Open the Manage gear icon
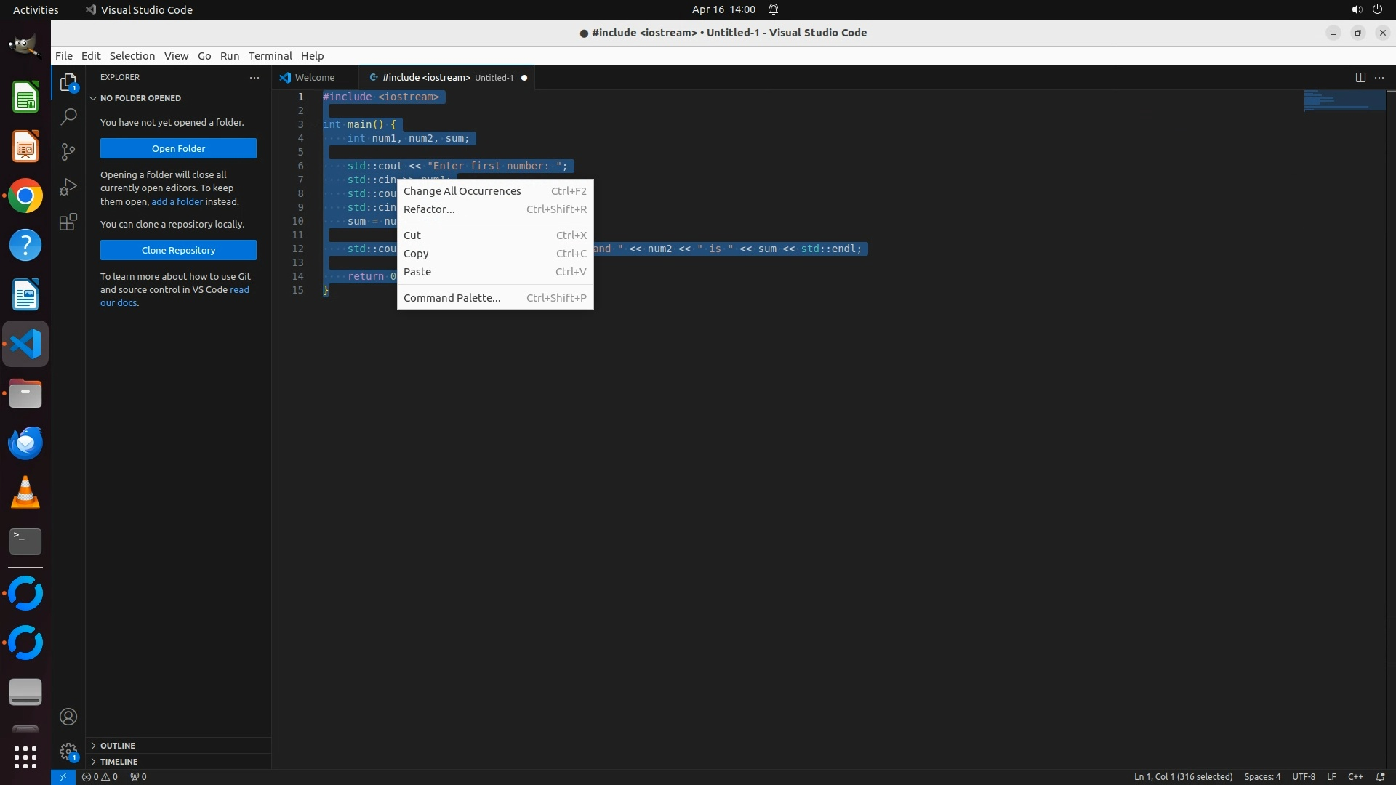 pos(68,752)
